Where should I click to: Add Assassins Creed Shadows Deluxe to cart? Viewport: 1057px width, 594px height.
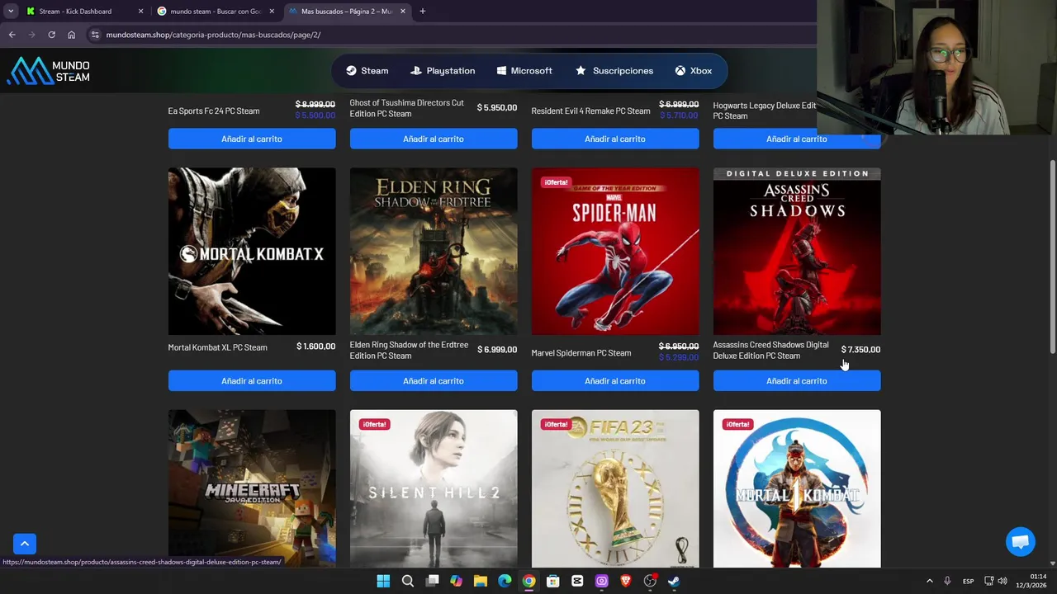pyautogui.click(x=797, y=381)
